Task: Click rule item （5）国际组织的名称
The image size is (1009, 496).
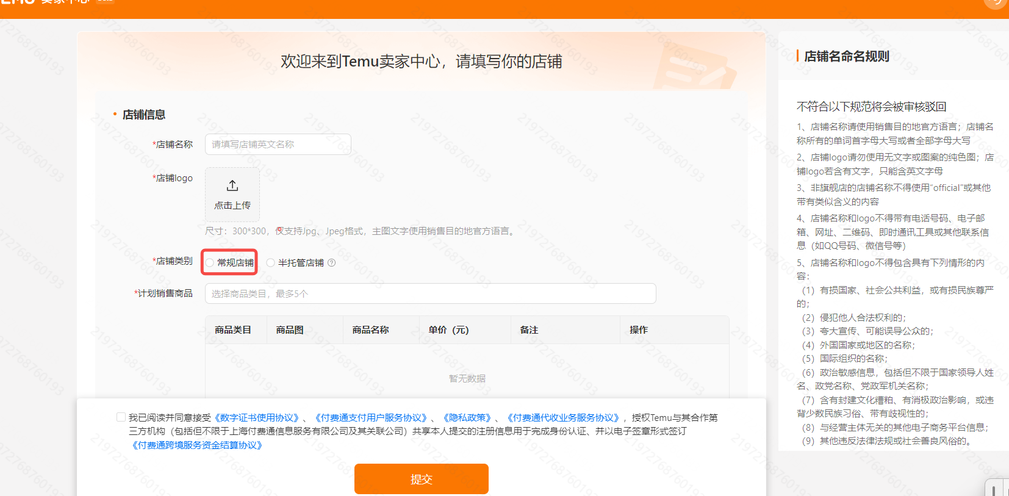Action: click(x=845, y=359)
